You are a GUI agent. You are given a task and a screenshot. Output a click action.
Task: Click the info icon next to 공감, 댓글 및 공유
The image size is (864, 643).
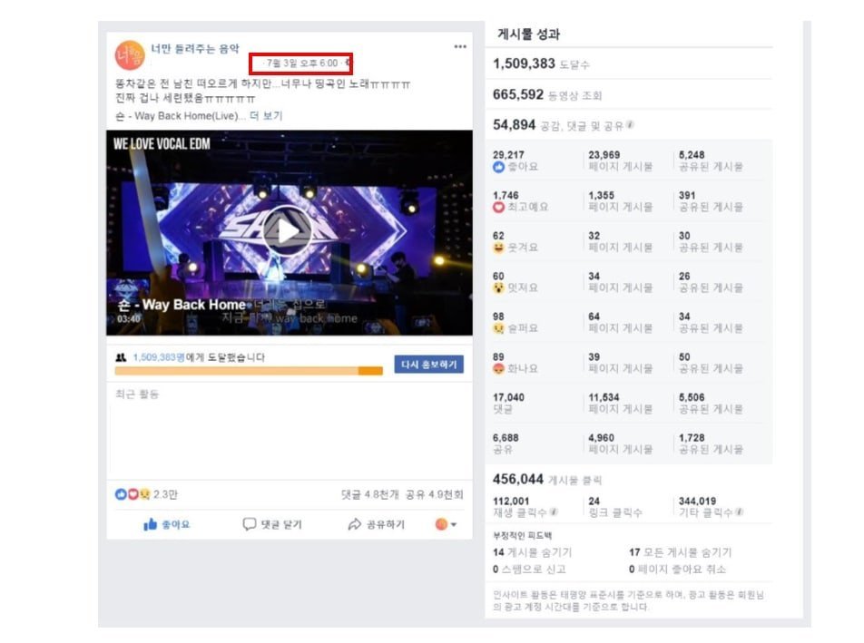point(630,125)
